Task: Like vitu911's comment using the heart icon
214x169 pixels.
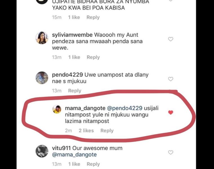Action: click(x=170, y=152)
